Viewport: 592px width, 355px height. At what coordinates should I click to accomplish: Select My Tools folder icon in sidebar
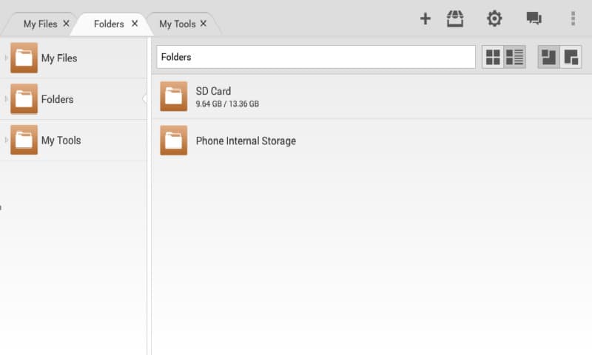tap(24, 140)
